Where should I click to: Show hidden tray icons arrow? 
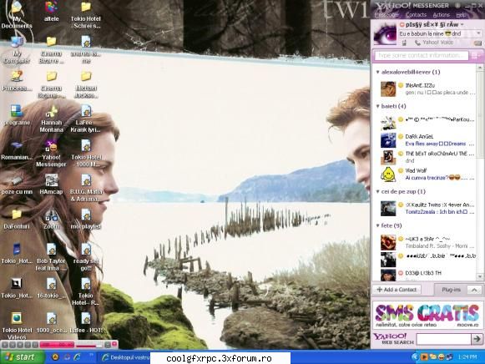click(x=415, y=357)
